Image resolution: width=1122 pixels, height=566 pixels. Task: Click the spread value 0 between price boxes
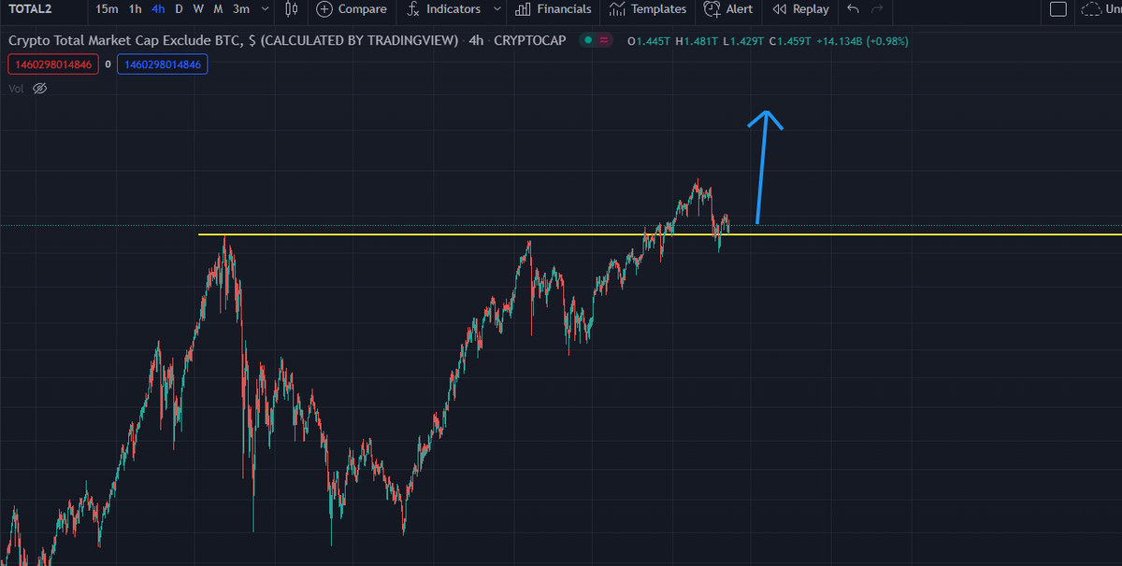point(107,64)
